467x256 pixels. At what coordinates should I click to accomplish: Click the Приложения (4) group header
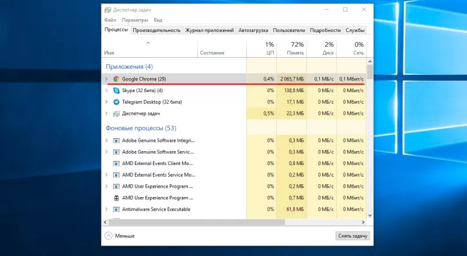coord(129,66)
